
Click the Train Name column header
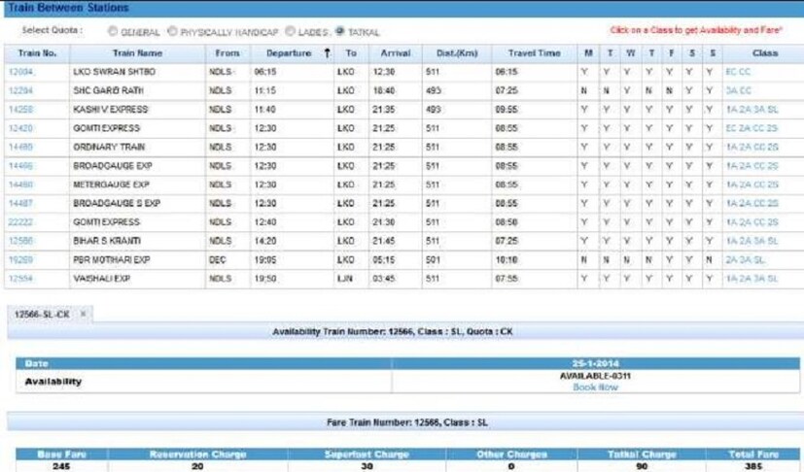[x=137, y=53]
